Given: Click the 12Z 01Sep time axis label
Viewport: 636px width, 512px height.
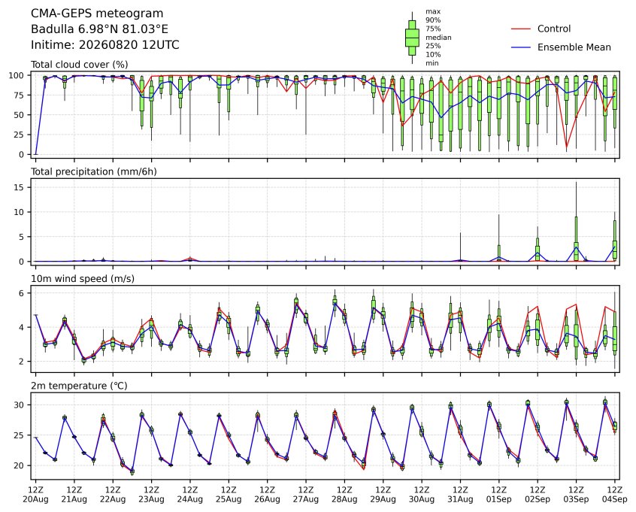Looking at the screenshot, I should click(499, 495).
